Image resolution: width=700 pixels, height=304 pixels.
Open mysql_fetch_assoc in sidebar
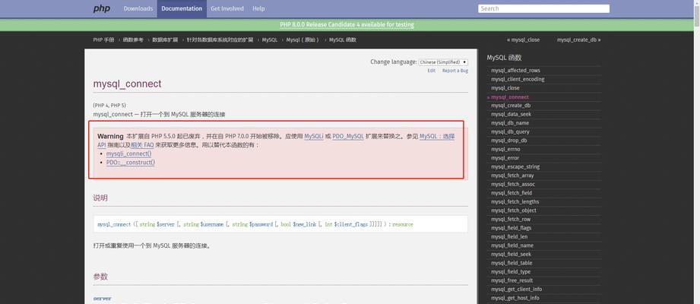[513, 184]
